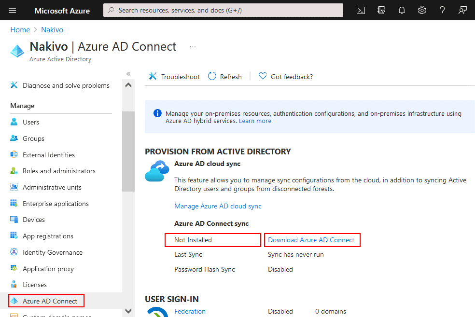475x317 pixels.
Task: Collapse the left navigation pane
Action: [x=128, y=73]
